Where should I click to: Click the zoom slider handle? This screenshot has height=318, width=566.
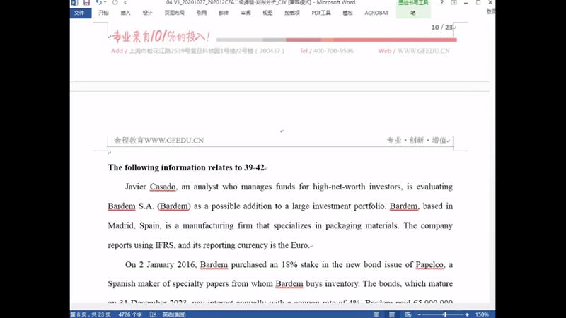click(446, 314)
